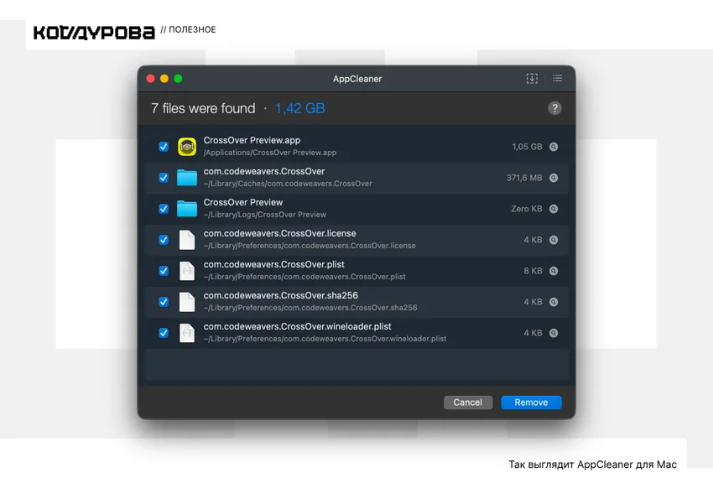Click the question mark help button
Screen dimensions: 713x488
point(554,108)
